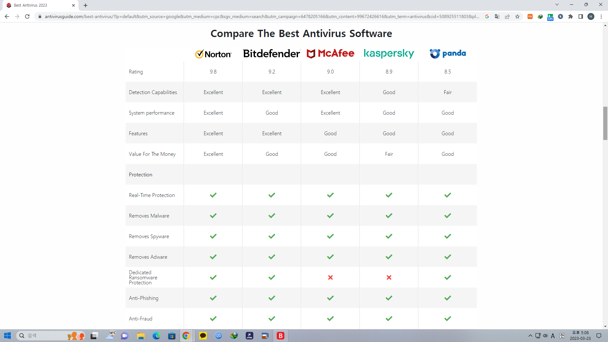This screenshot has height=342, width=608.
Task: Close the Best Antivirus 2023 tab
Action: [73, 5]
